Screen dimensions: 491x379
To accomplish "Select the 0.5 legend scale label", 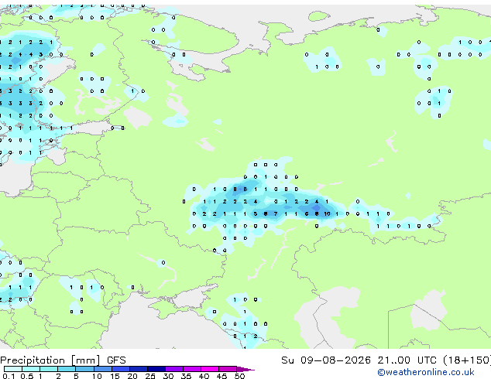I will [27, 376].
